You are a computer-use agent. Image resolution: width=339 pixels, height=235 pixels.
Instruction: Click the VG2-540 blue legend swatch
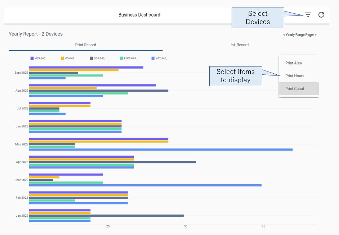tap(153, 58)
